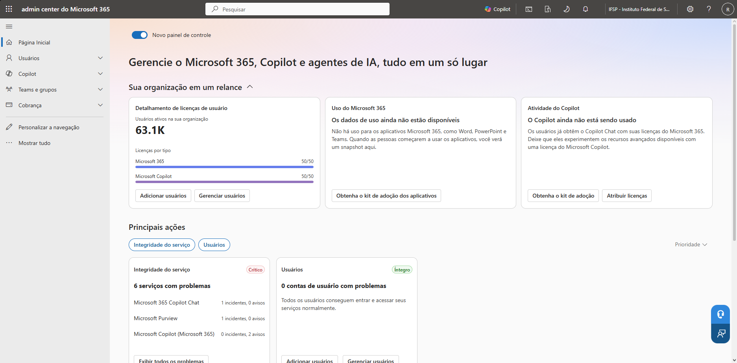Click the Pesquisar search field
The width and height of the screenshot is (737, 363).
(x=297, y=9)
